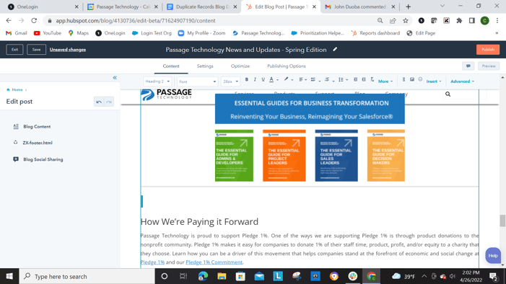The height and width of the screenshot is (284, 506).
Task: Click the browser address bar URL
Action: tap(136, 21)
